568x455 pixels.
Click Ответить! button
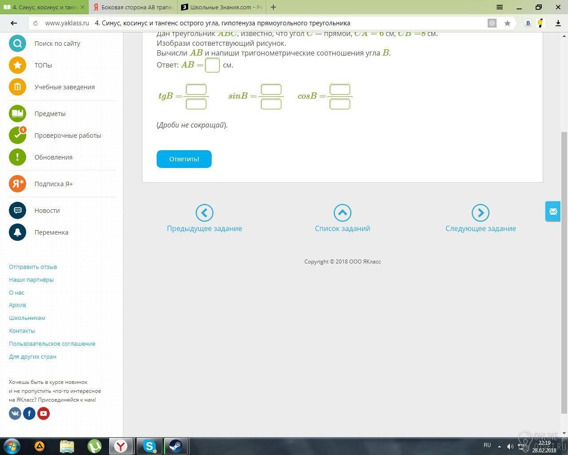tap(184, 159)
